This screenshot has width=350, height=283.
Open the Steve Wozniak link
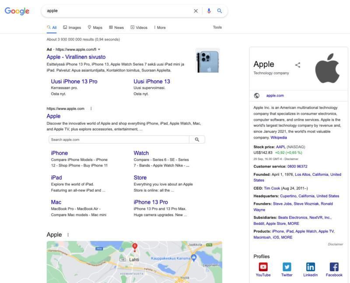pos(306,204)
